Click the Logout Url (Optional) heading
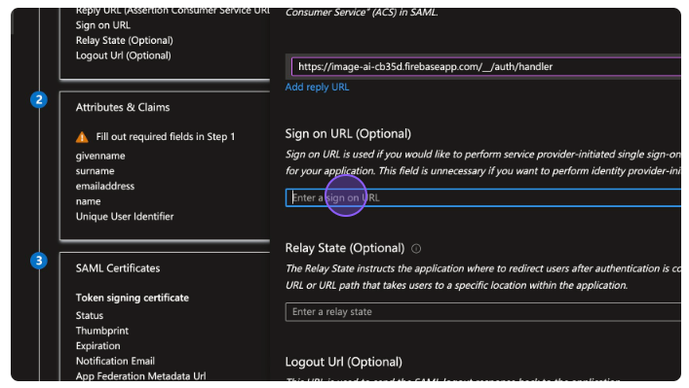Viewport: 689px width, 388px height. click(344, 362)
